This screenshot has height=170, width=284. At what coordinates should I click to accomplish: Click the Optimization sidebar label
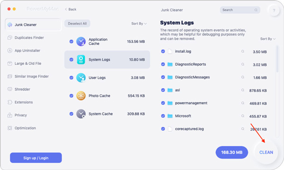[x=25, y=128]
